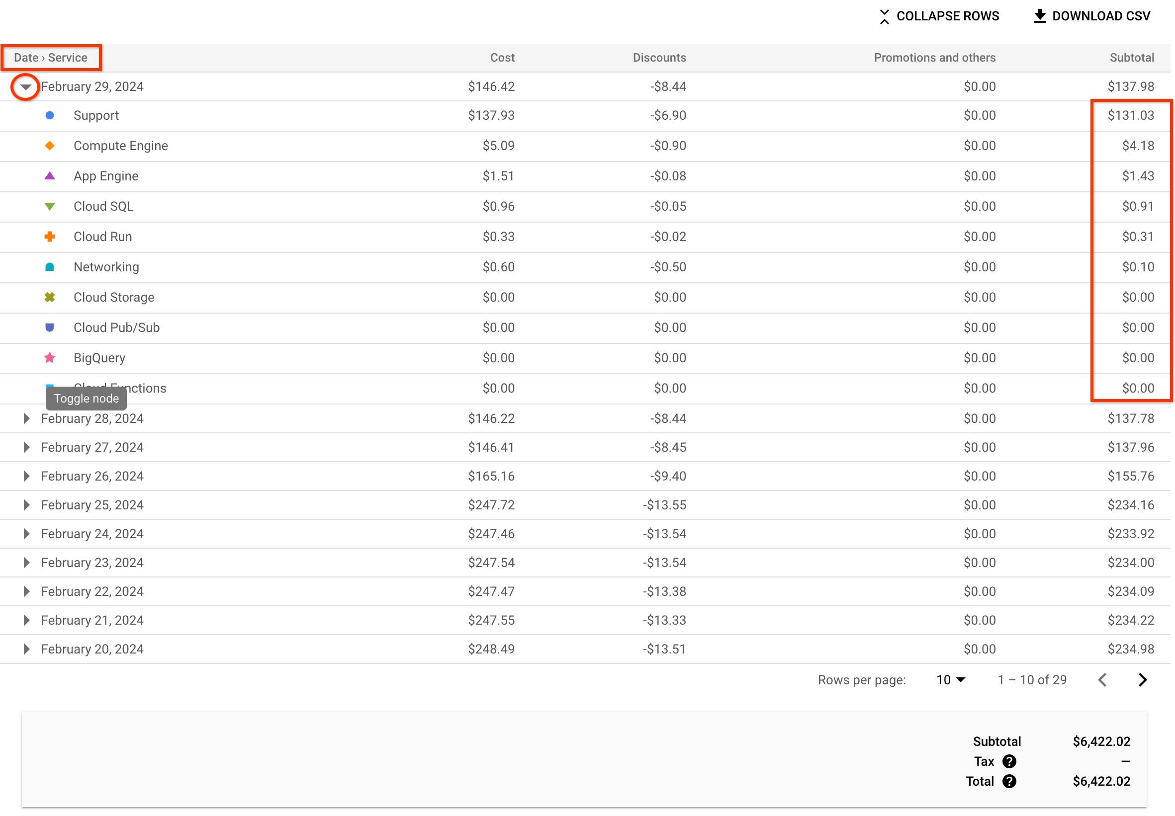Click the Compute Engine diamond icon
The width and height of the screenshot is (1175, 816).
(x=49, y=147)
